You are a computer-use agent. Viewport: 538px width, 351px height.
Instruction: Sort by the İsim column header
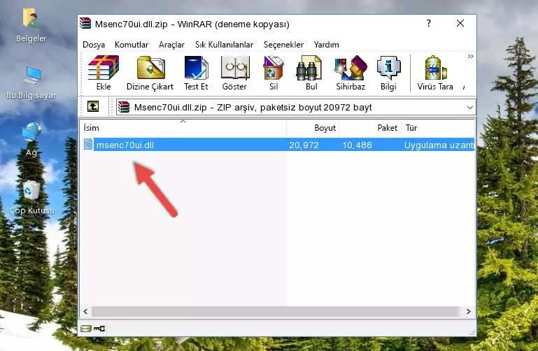(183, 128)
